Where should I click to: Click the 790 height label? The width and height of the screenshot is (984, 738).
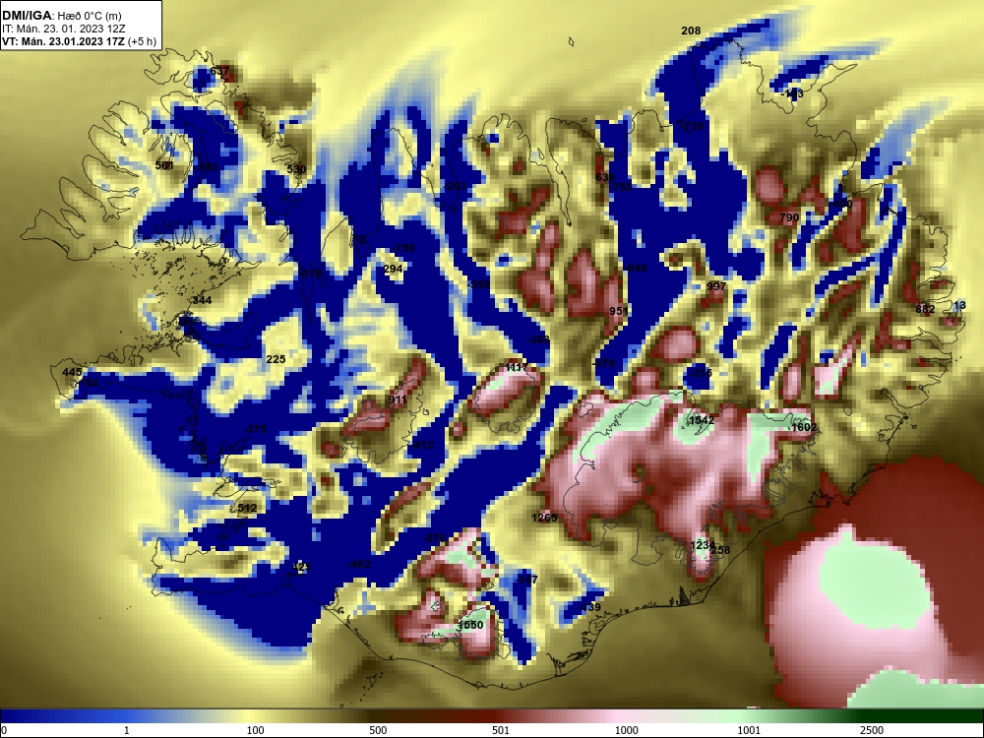pos(789,217)
